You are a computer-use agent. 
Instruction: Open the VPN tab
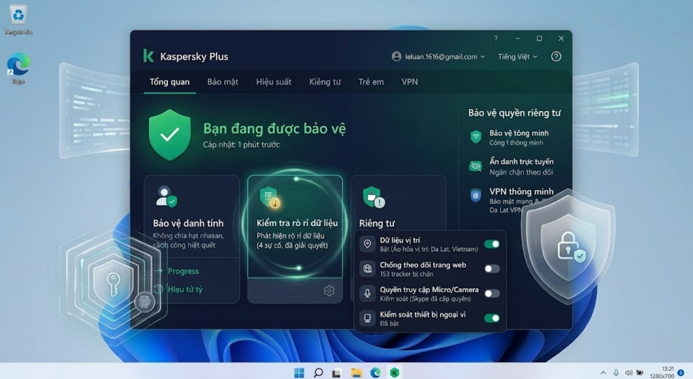click(x=410, y=82)
